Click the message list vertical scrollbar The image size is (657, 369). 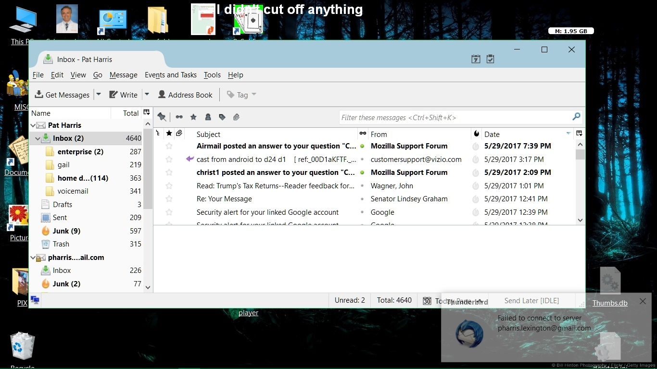pos(580,183)
